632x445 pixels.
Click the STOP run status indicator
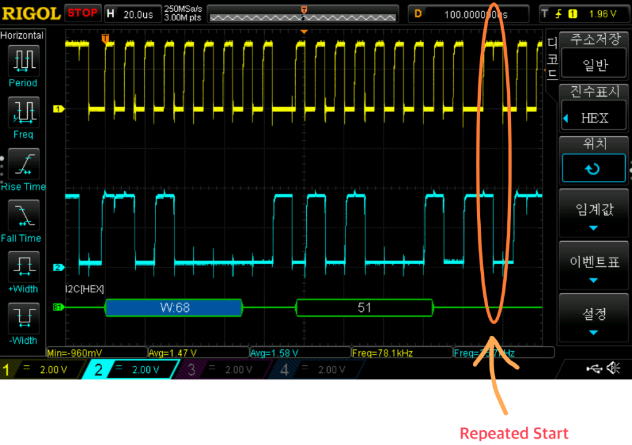click(x=82, y=13)
